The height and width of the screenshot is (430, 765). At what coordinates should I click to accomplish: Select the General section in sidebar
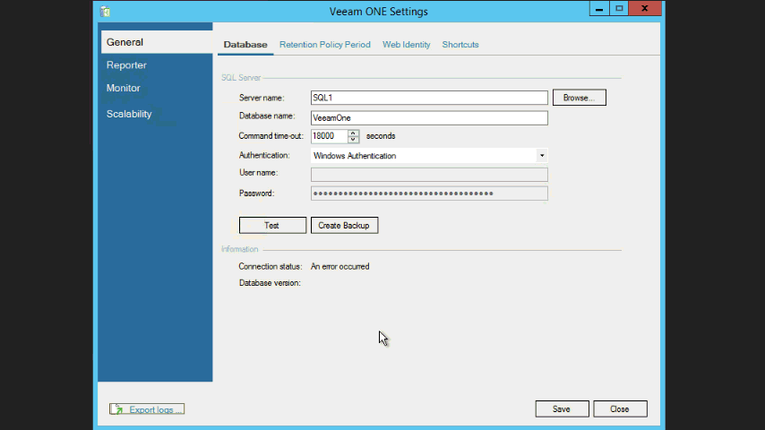(x=157, y=42)
